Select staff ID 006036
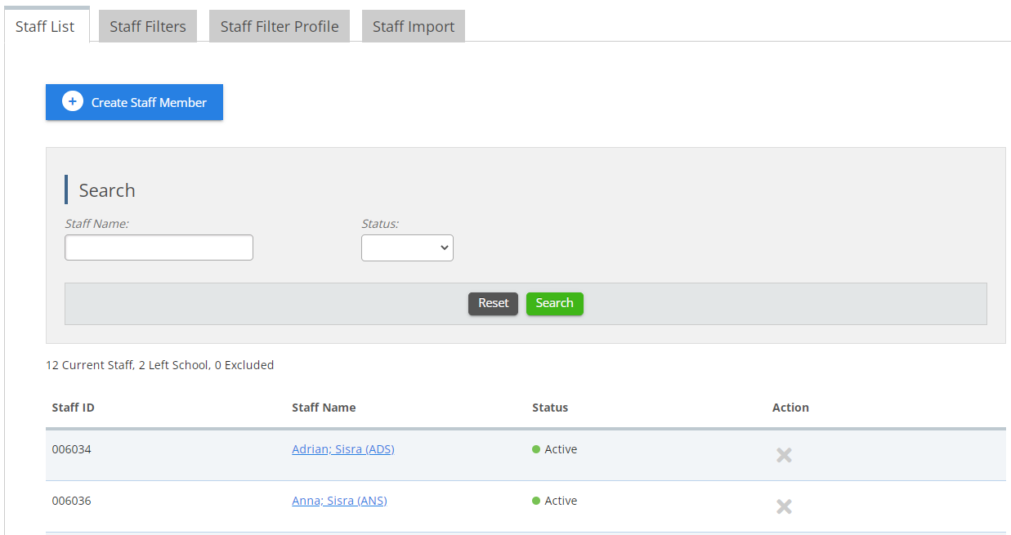 click(x=71, y=501)
